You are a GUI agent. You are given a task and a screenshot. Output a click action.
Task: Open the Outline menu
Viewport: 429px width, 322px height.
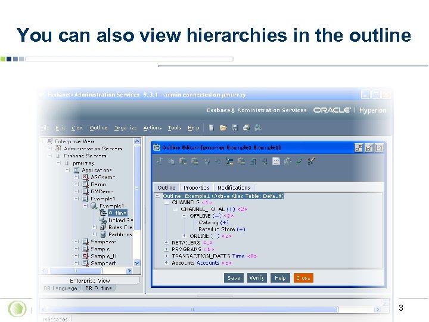point(98,128)
